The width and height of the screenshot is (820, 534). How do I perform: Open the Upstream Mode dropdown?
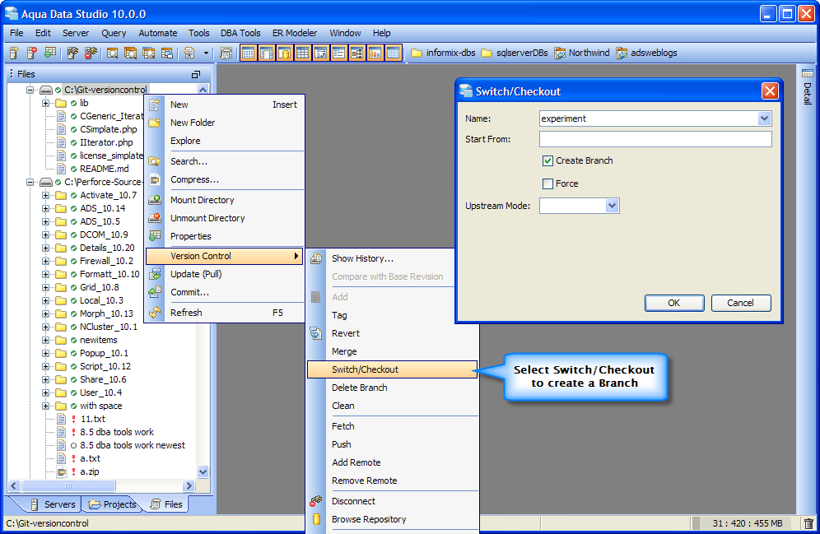612,206
